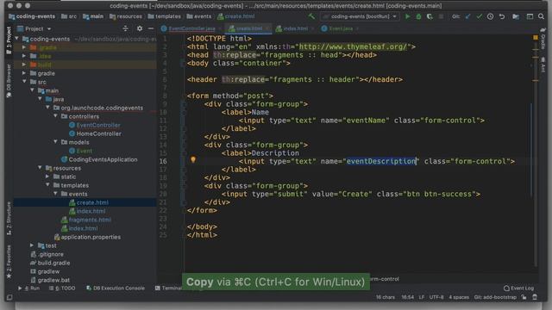Click the resources breadcrumb in the navigation bar
The width and height of the screenshot is (552, 310).
[x=126, y=16]
